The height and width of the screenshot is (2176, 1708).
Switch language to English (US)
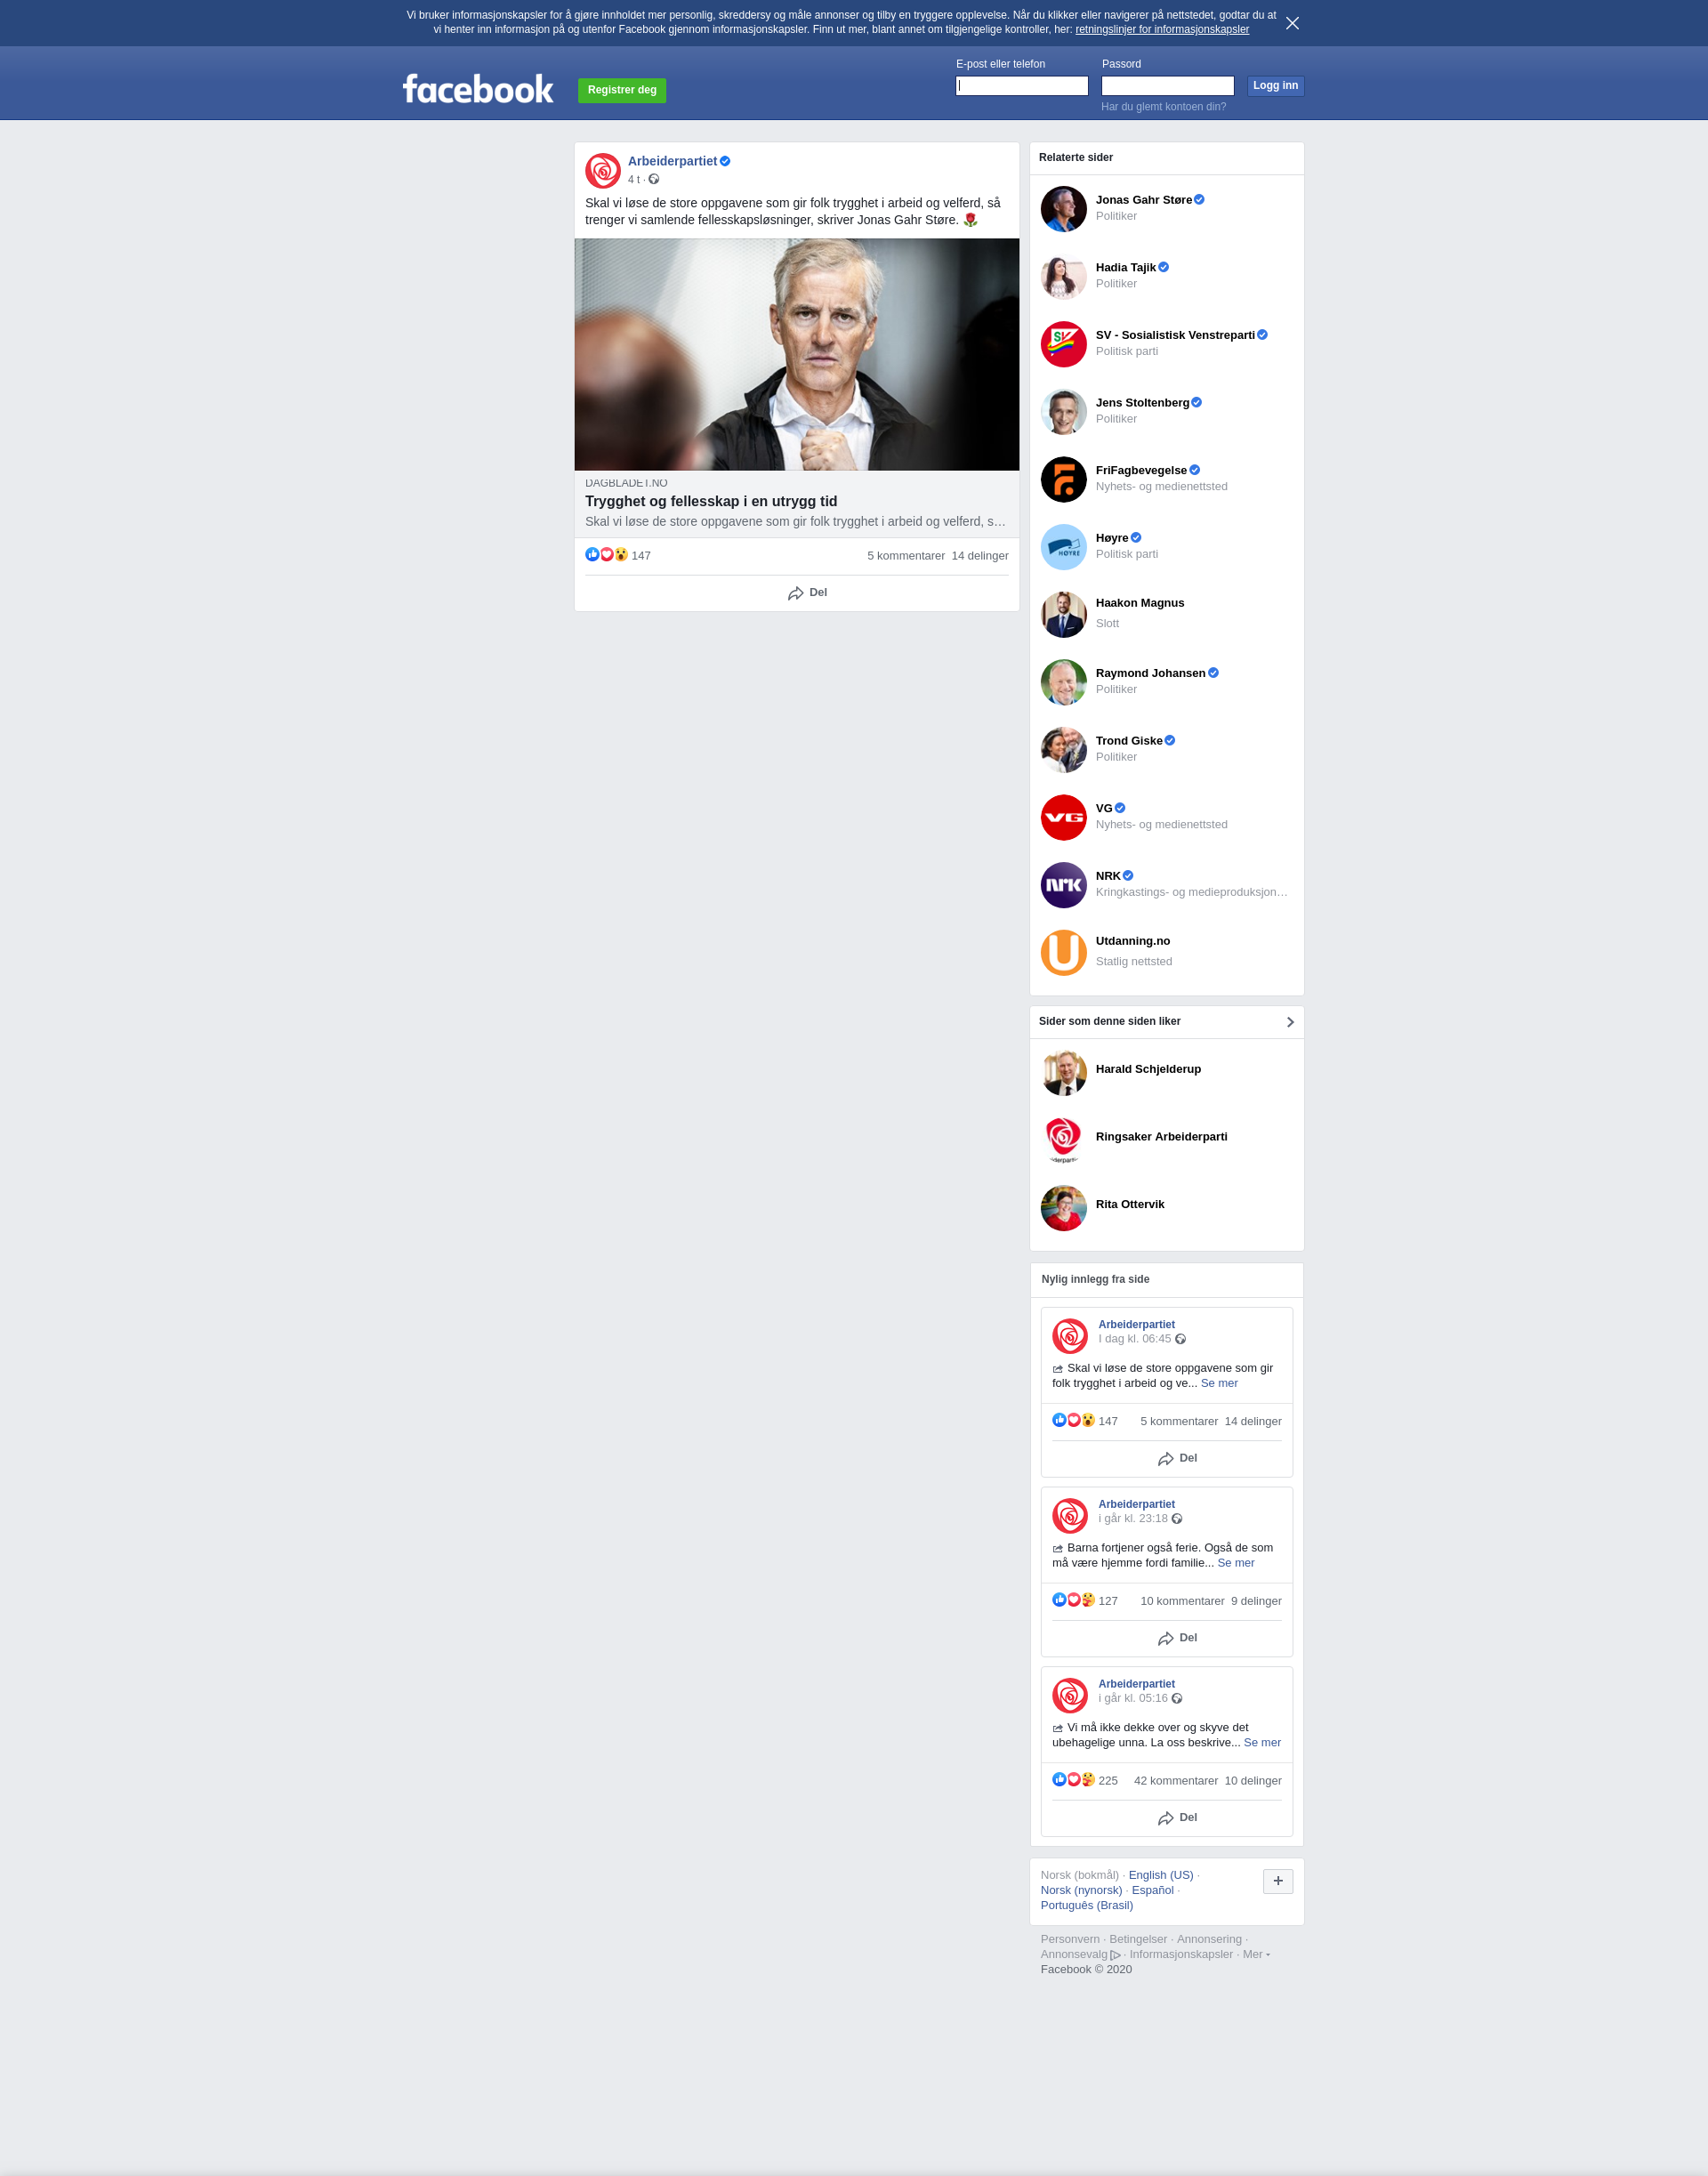click(x=1160, y=1875)
